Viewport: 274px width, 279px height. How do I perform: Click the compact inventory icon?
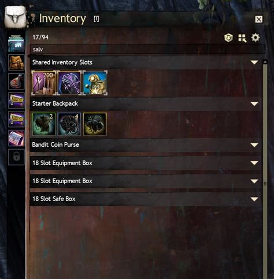[x=242, y=38]
